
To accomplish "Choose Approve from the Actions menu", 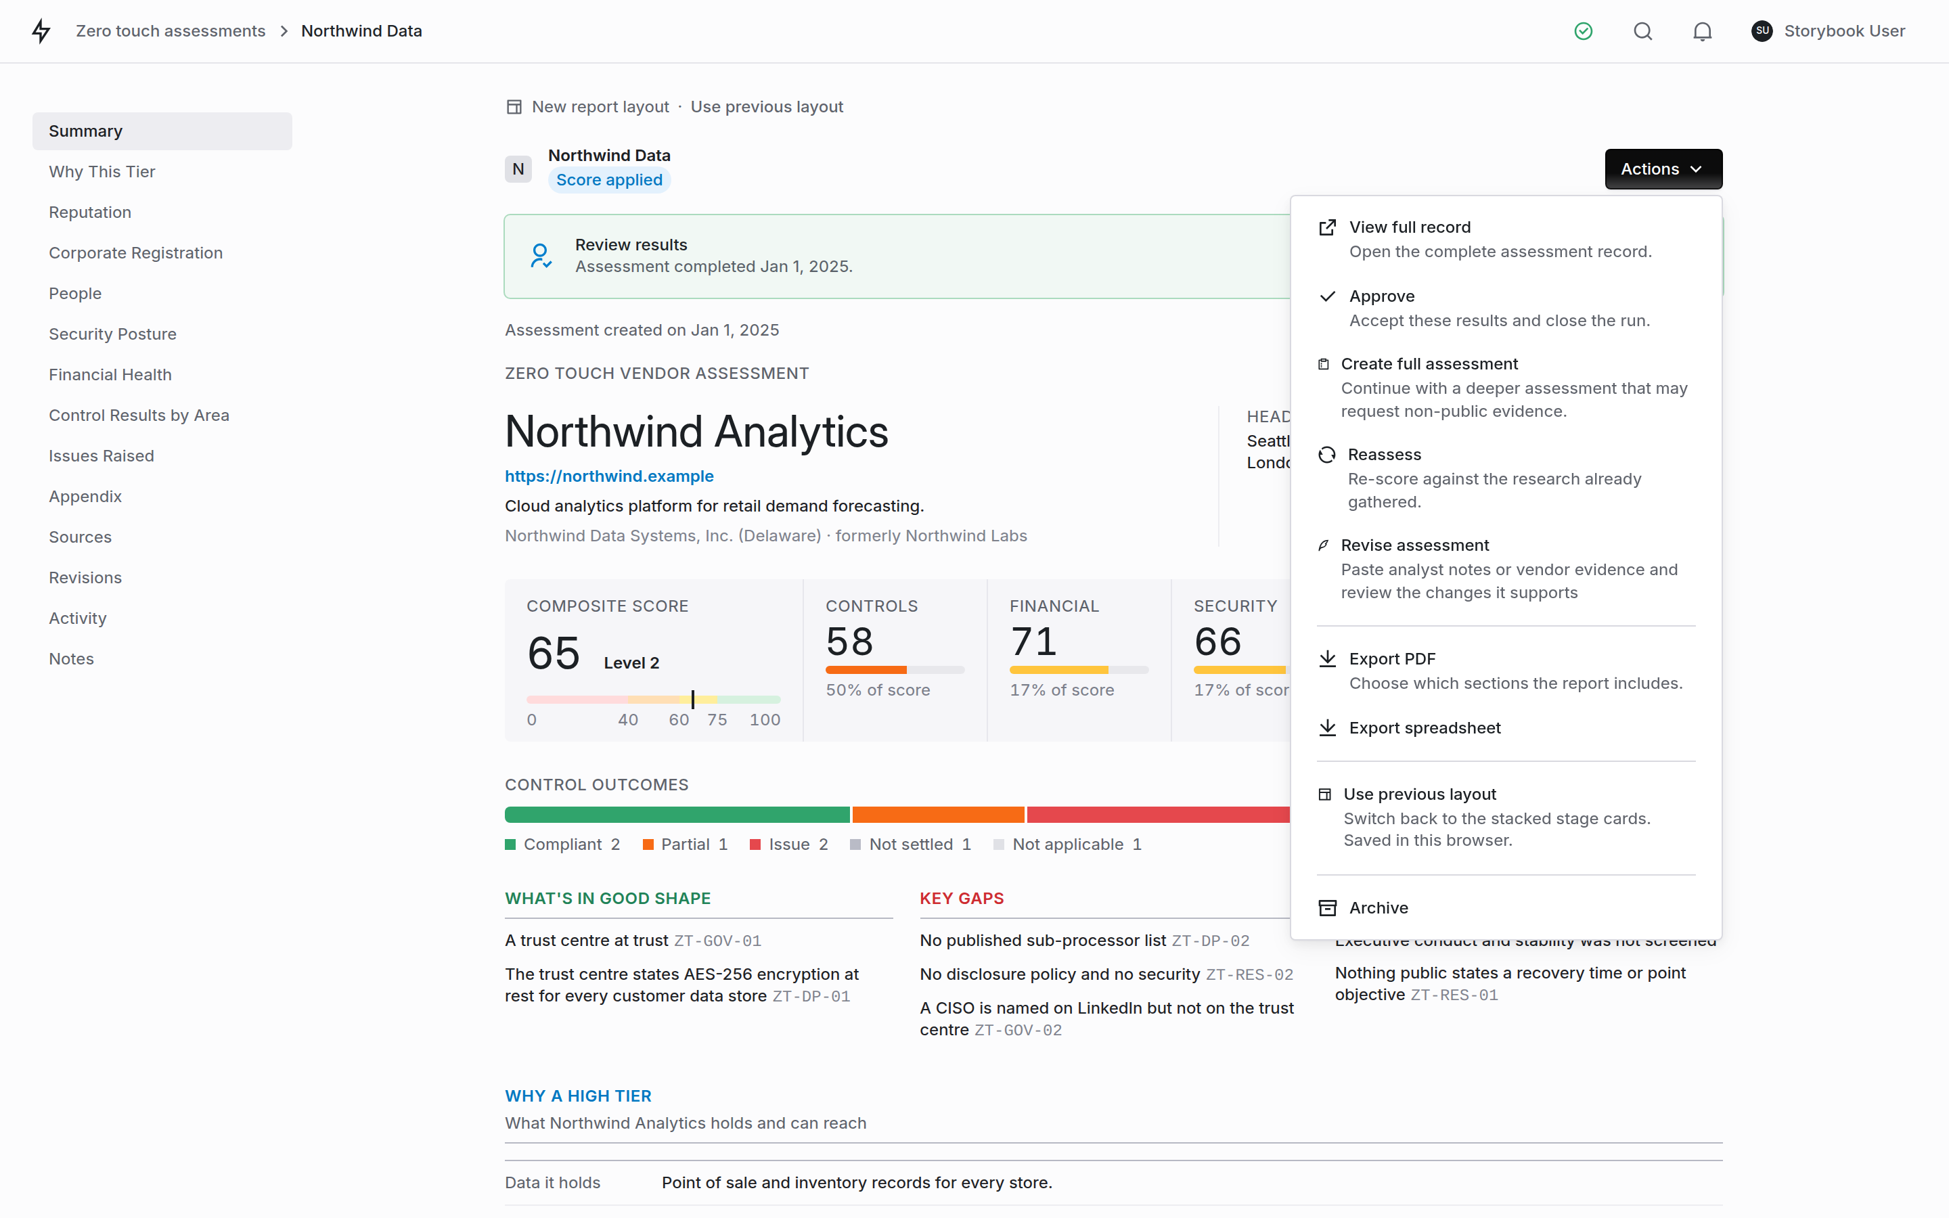I will [x=1506, y=309].
